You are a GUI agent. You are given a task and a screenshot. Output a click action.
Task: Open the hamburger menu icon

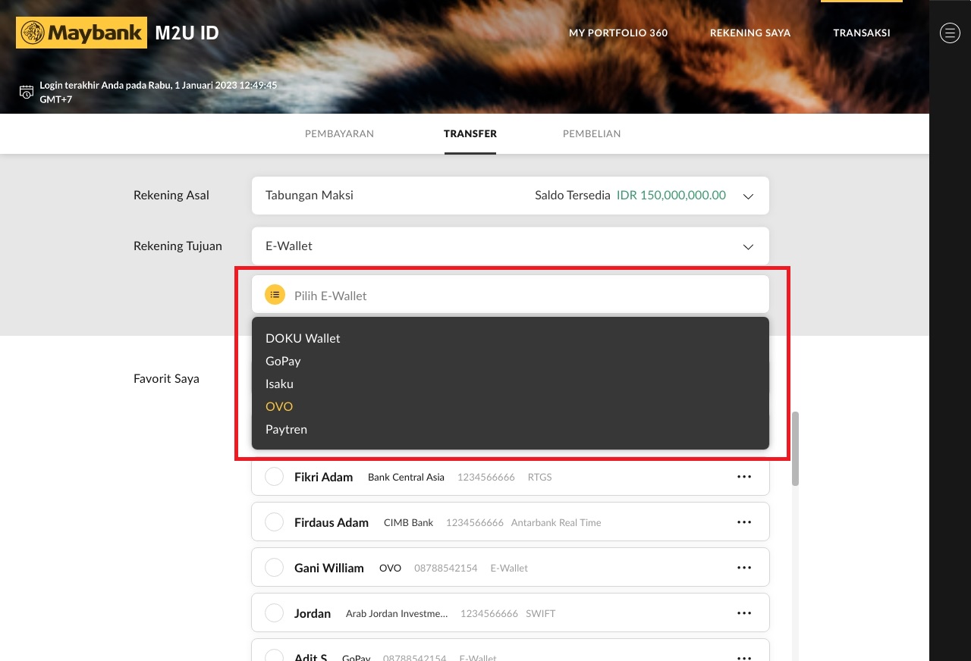click(950, 33)
